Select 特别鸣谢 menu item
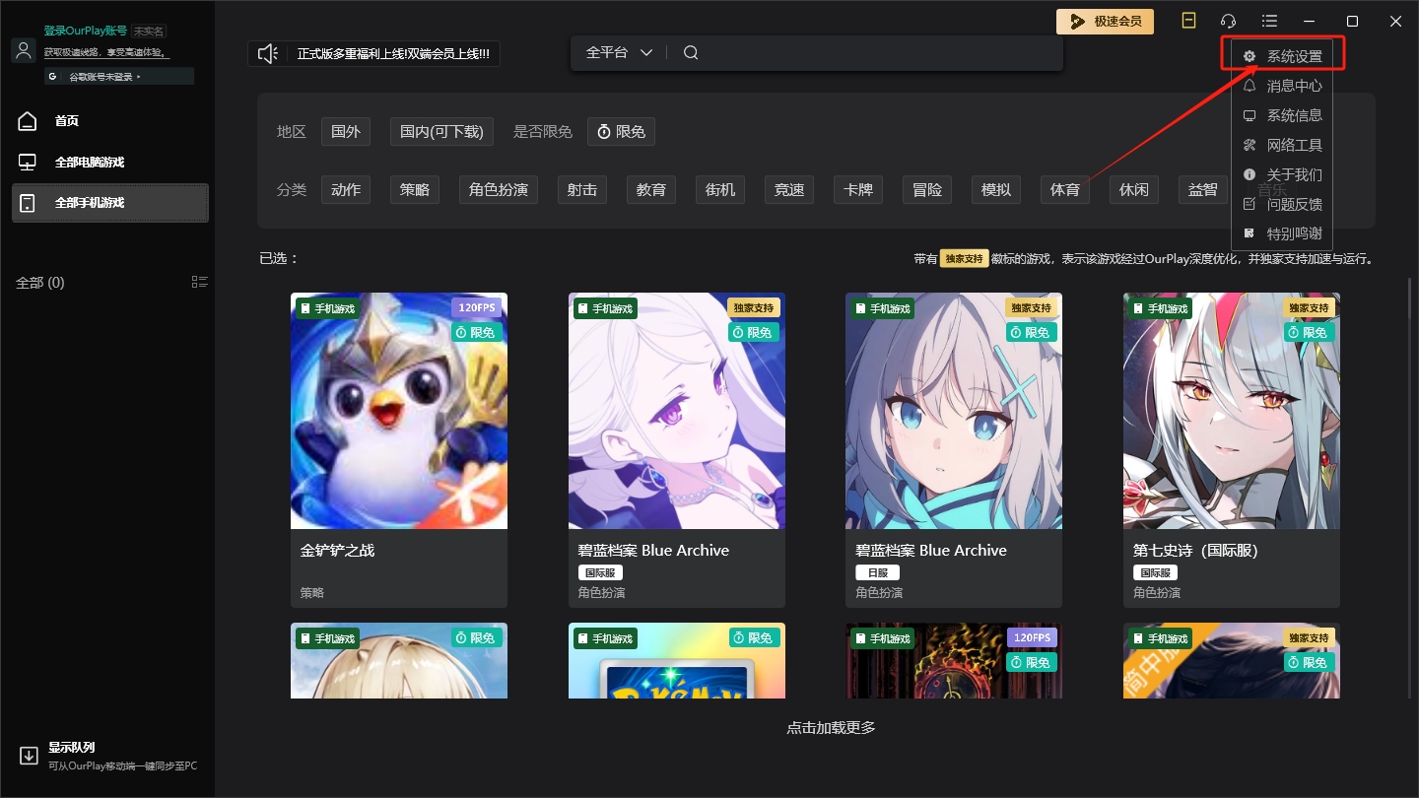The width and height of the screenshot is (1419, 798). [1282, 233]
